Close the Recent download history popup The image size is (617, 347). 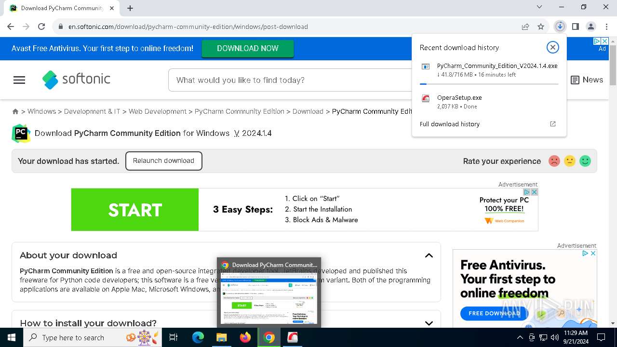click(x=552, y=47)
